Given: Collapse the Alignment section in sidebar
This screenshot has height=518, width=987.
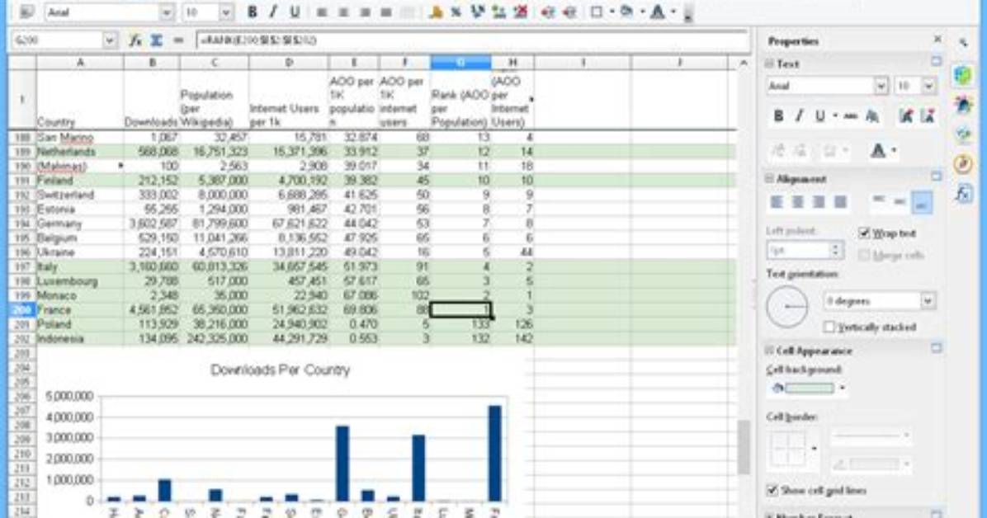Looking at the screenshot, I should (769, 179).
